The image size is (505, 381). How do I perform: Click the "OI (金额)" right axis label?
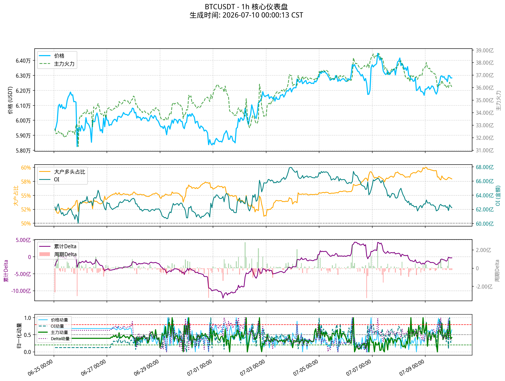pos(498,196)
